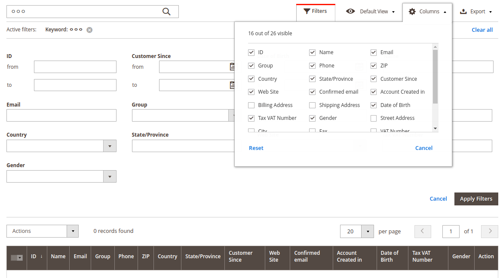
Task: Enable the Shipping Address column
Action: (312, 105)
